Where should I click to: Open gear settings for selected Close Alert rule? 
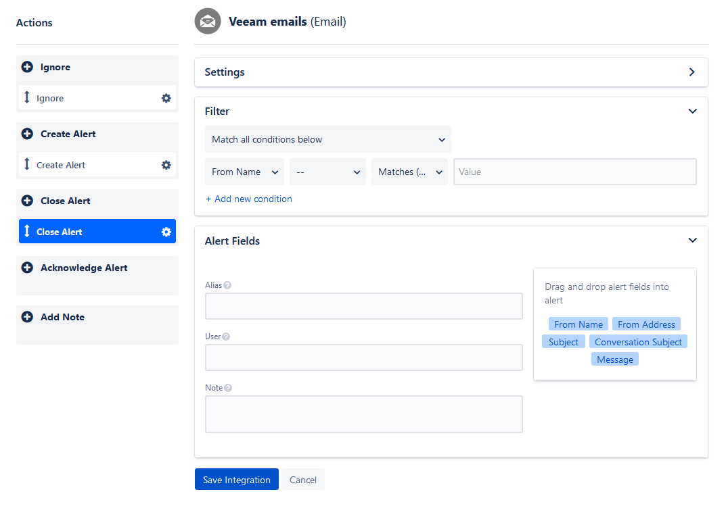166,232
